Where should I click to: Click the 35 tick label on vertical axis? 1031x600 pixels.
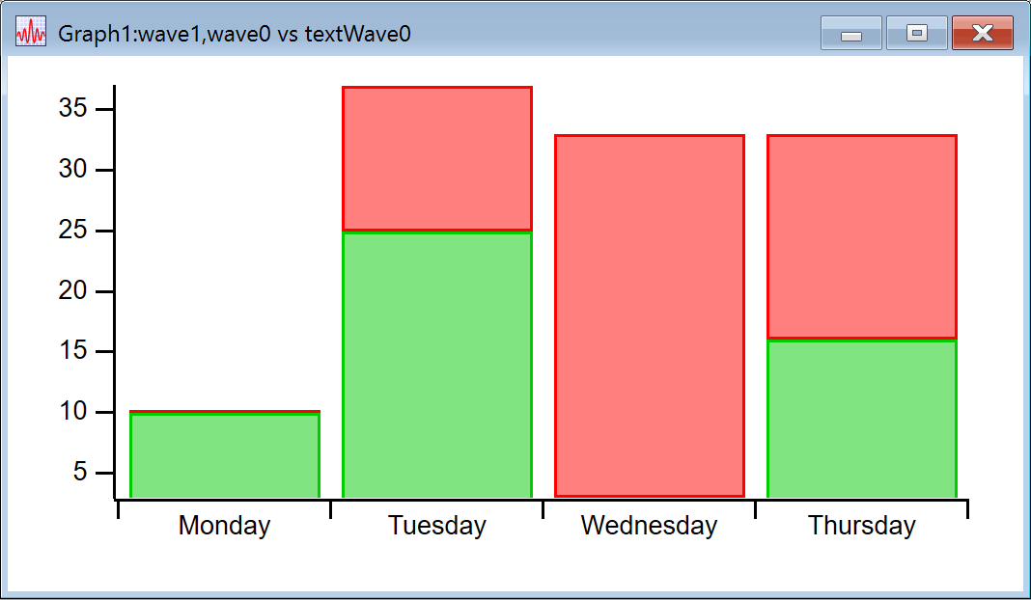(73, 109)
